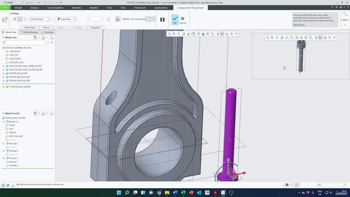Switch to the Manikin ribbon tab

[94, 8]
